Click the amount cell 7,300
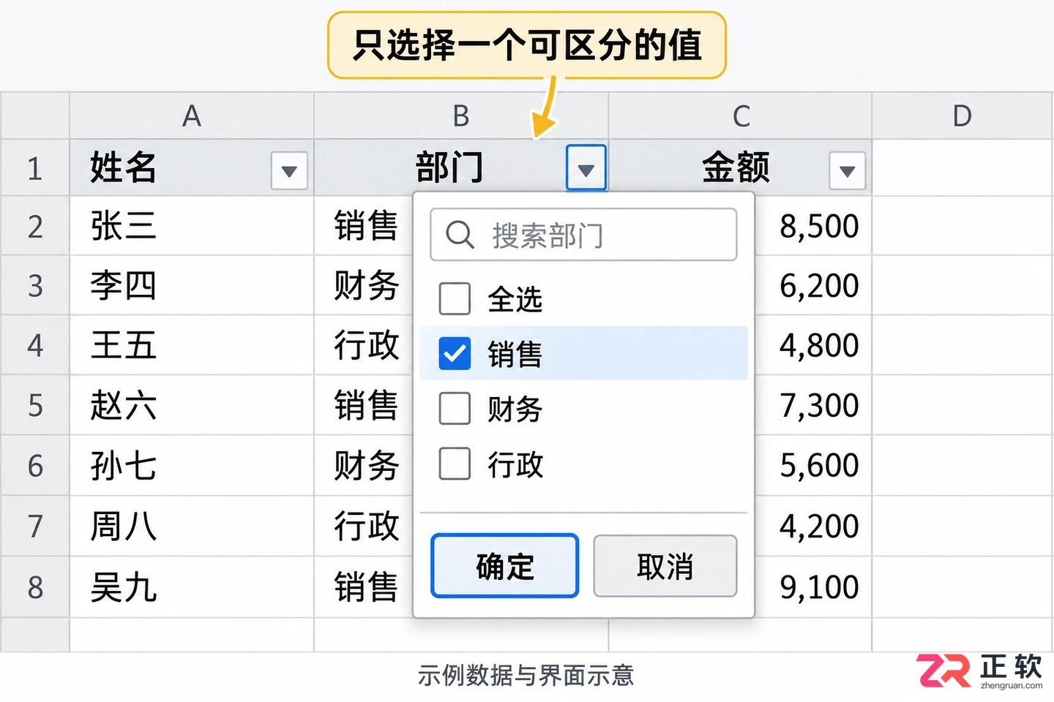1054x702 pixels. point(813,405)
